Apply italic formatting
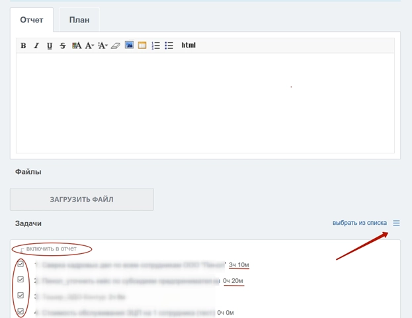 36,46
